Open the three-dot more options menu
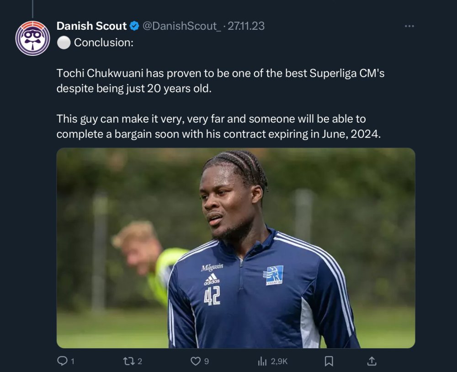457x372 pixels. point(409,27)
